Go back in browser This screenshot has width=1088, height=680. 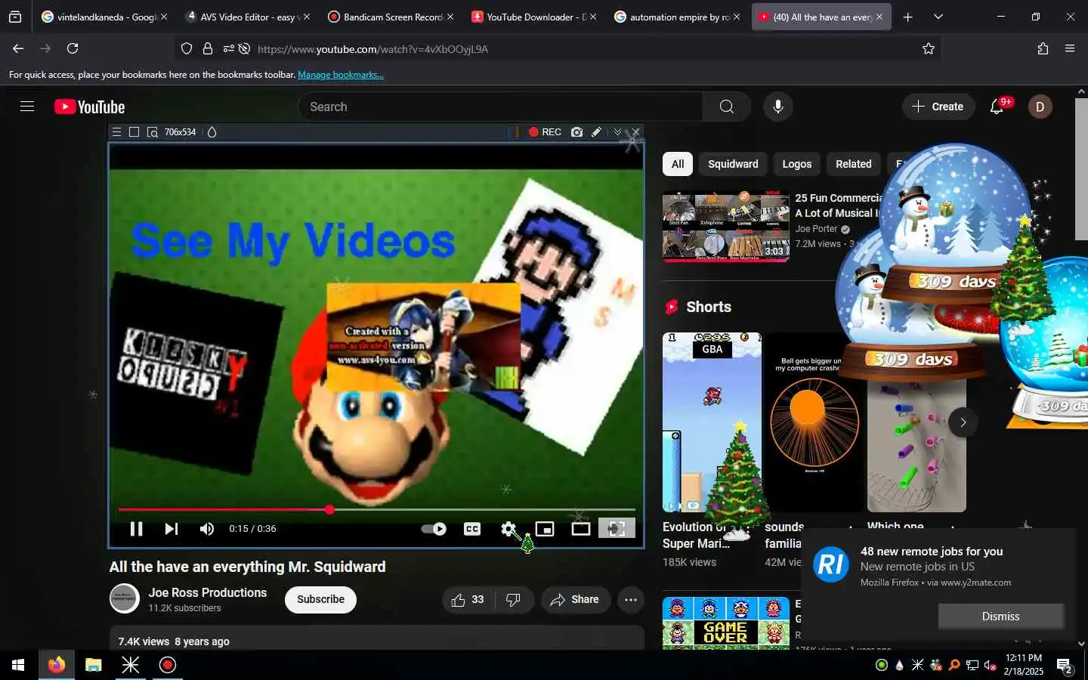pos(18,48)
